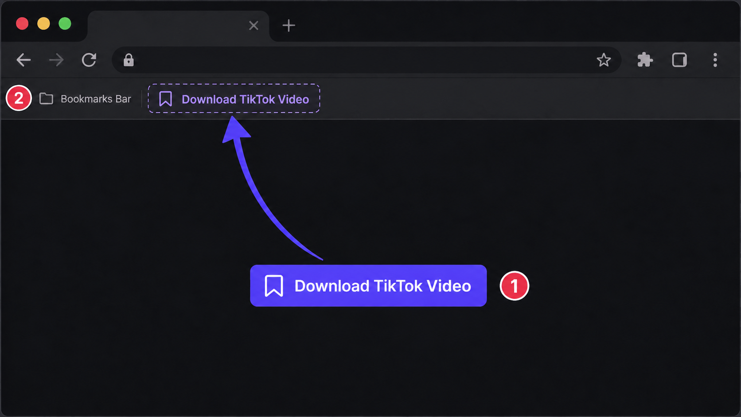Reload the page with the refresh icon
This screenshot has height=417, width=741.
(x=89, y=60)
